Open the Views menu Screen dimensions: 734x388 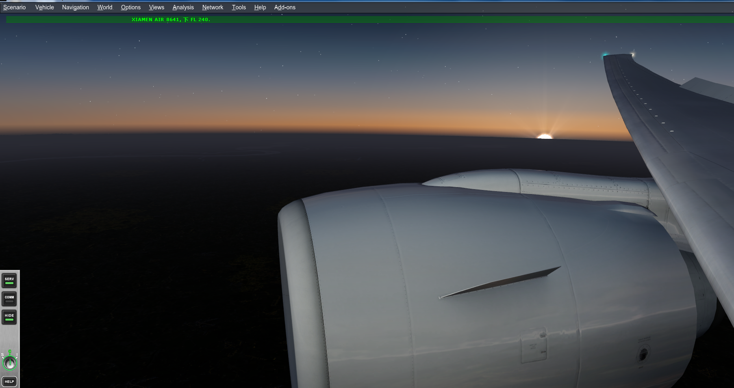(156, 7)
